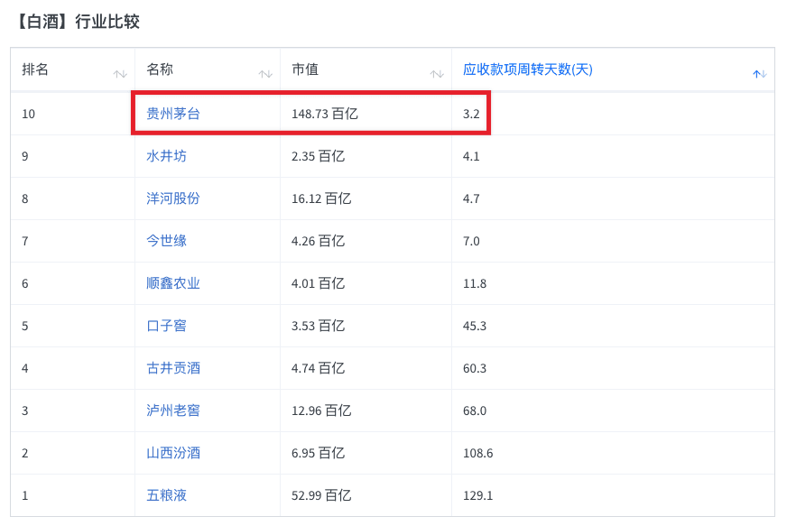Open 山西汾酒 stock link
787x526 pixels.
(173, 453)
